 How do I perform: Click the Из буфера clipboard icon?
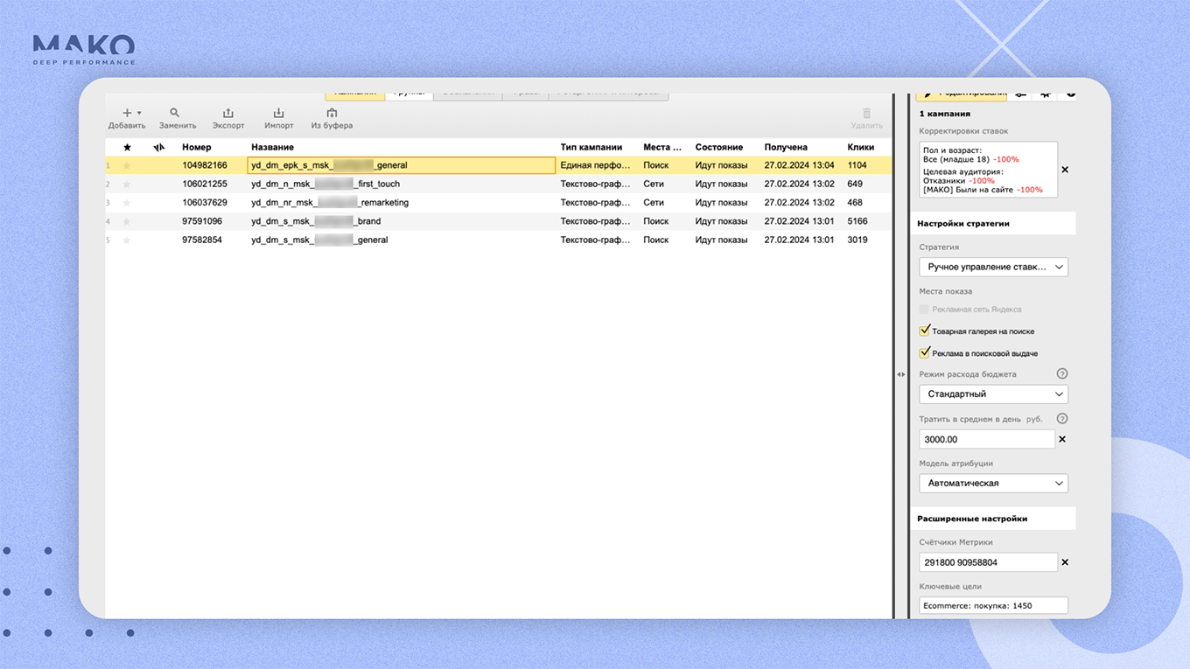(x=332, y=113)
